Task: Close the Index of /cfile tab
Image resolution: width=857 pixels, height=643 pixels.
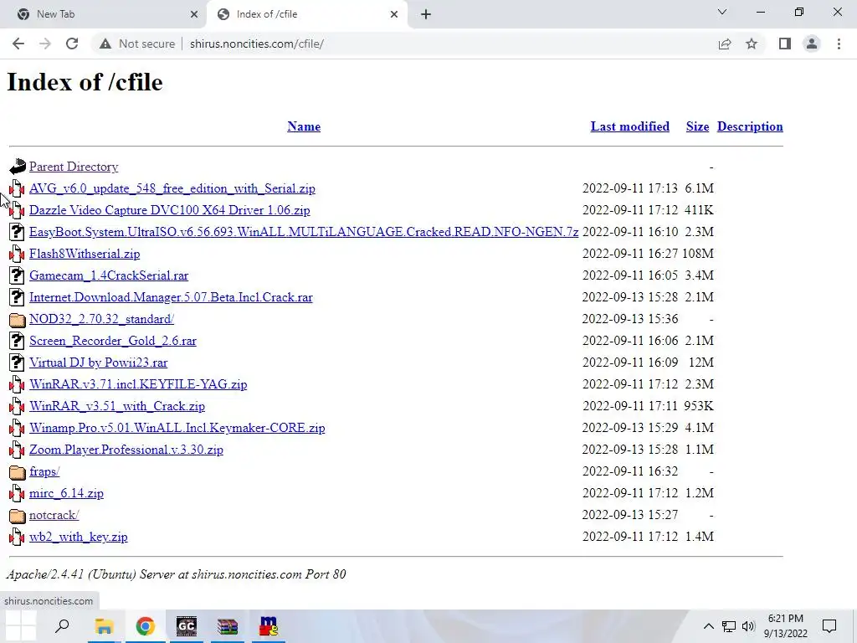Action: click(x=394, y=14)
